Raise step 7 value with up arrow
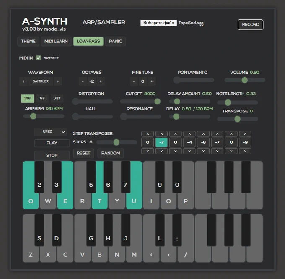The width and height of the screenshot is (285, 279). pyautogui.click(x=231, y=134)
